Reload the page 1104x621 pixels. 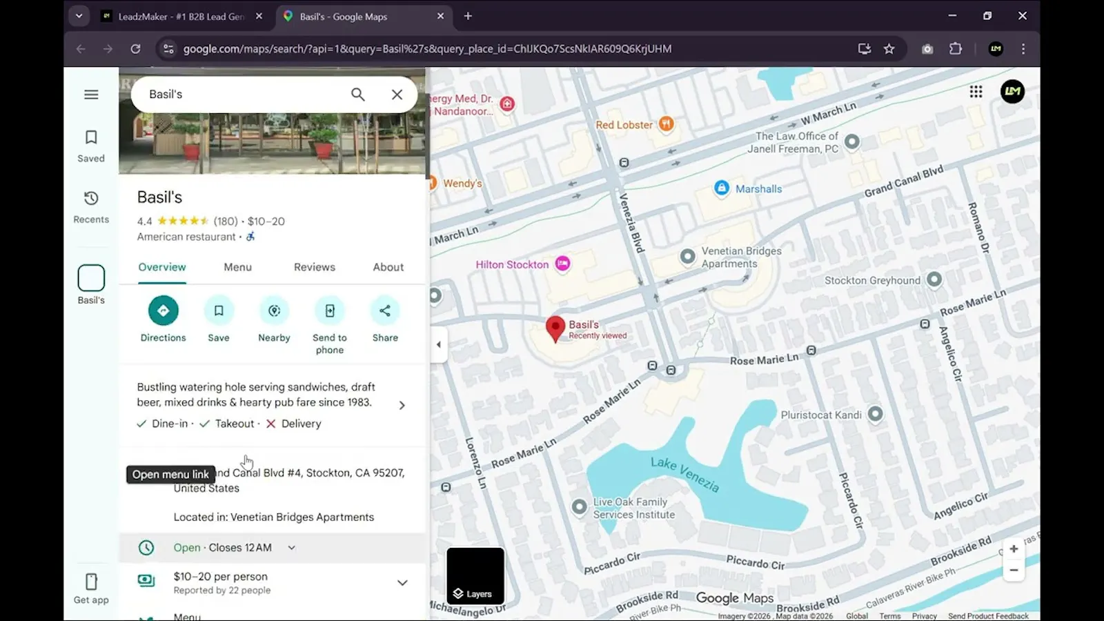pos(135,49)
